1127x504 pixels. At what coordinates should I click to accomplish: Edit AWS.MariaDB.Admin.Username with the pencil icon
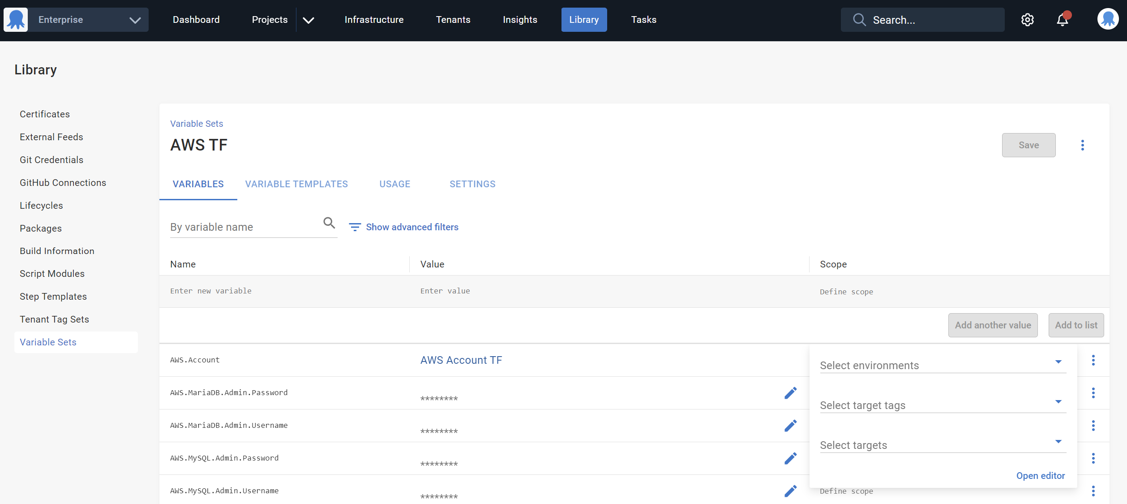(x=791, y=425)
